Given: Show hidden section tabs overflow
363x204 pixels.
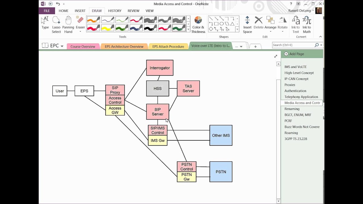Looking at the screenshot, I should (x=239, y=46).
